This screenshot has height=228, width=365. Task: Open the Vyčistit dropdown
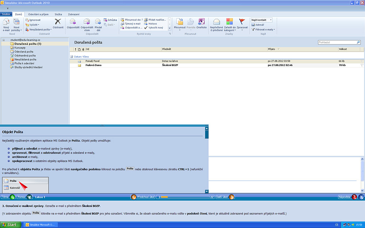pyautogui.click(x=32, y=25)
